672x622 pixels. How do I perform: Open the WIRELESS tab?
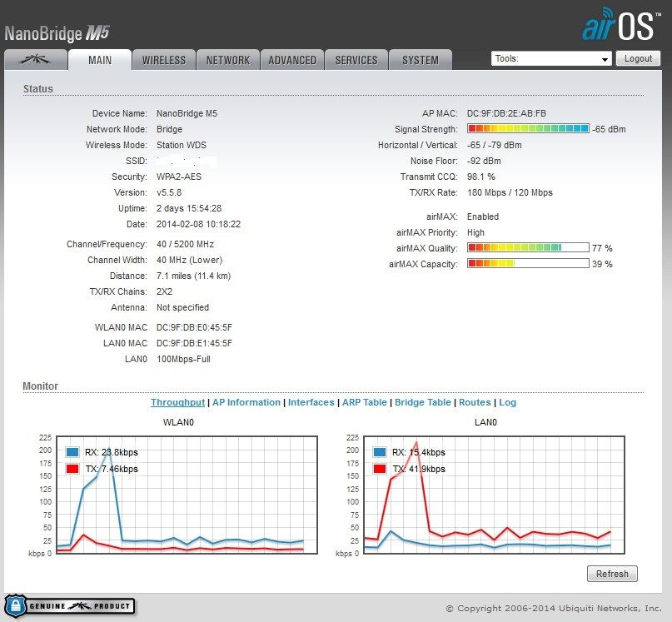[x=164, y=60]
